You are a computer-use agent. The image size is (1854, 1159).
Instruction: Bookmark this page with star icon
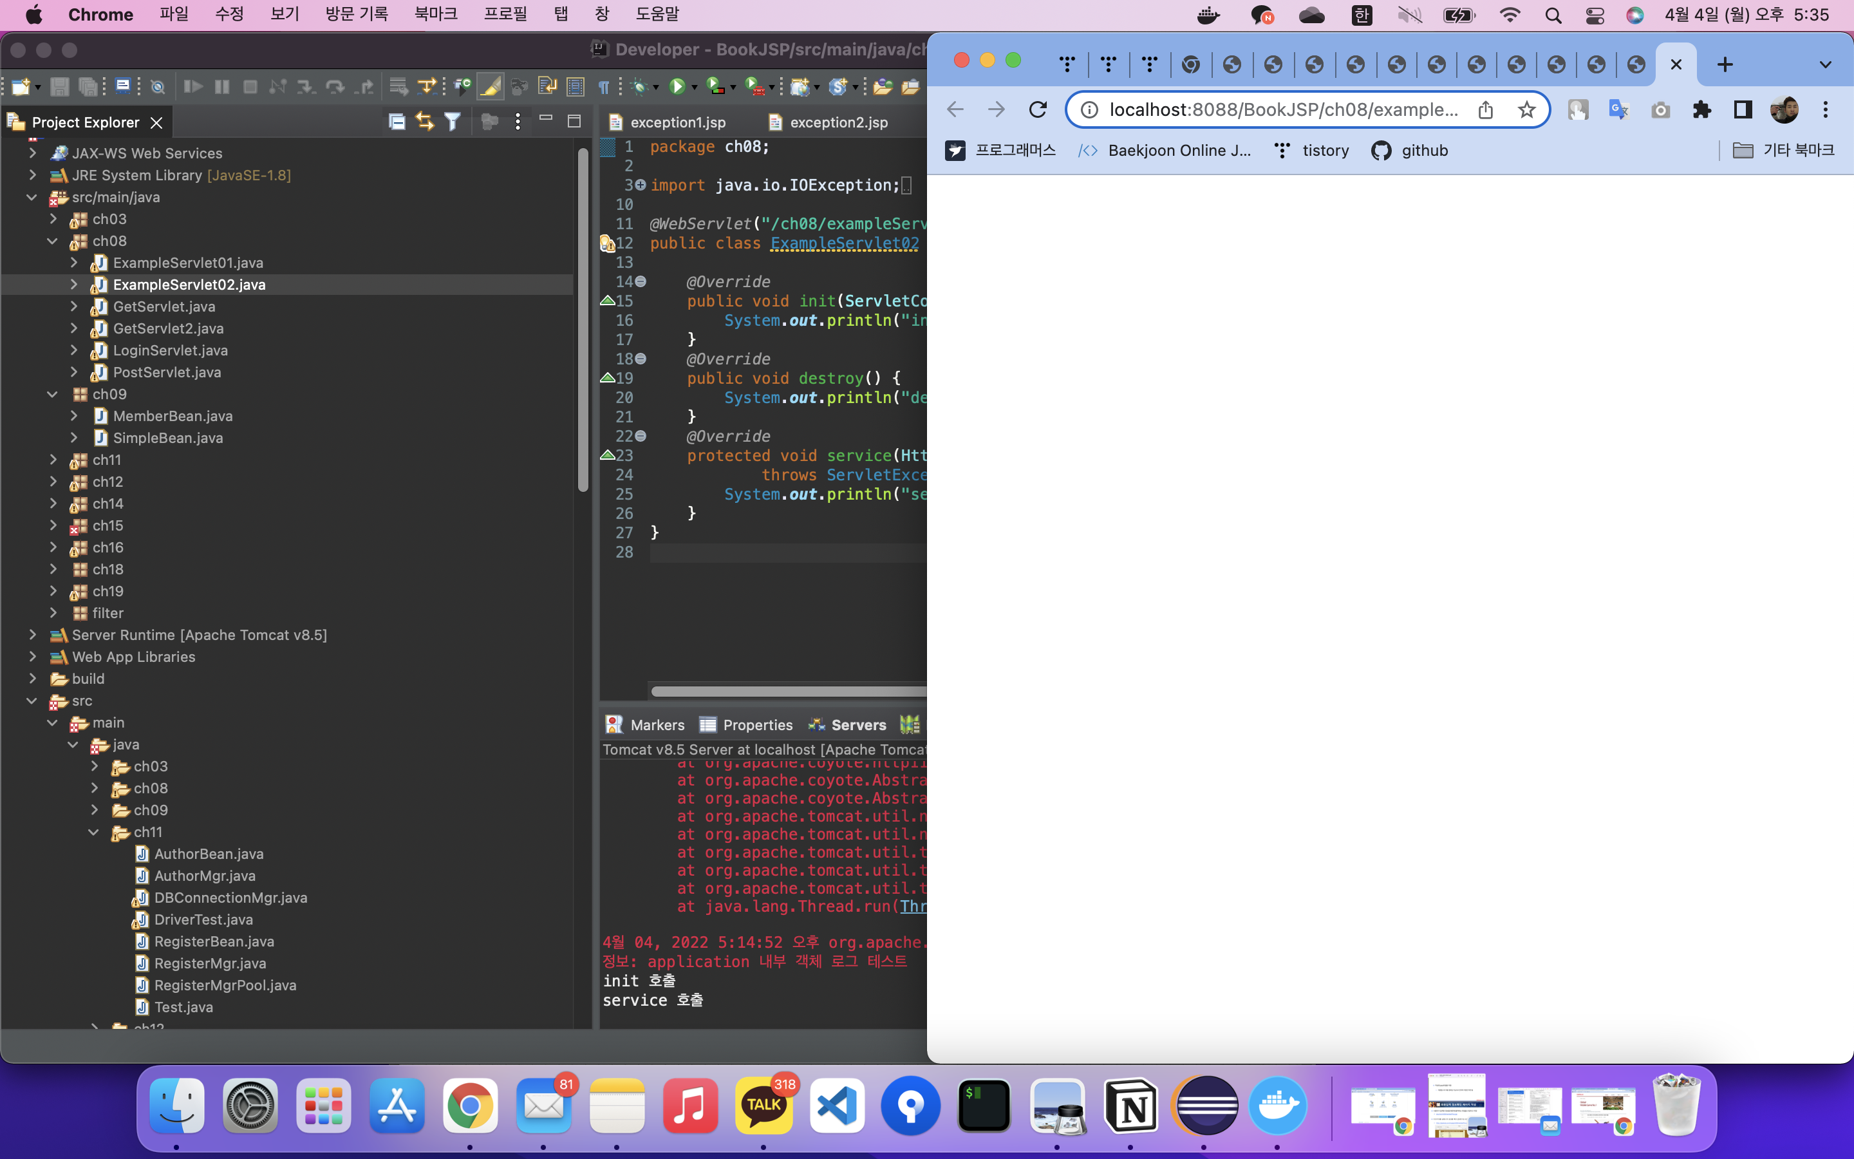click(1526, 109)
